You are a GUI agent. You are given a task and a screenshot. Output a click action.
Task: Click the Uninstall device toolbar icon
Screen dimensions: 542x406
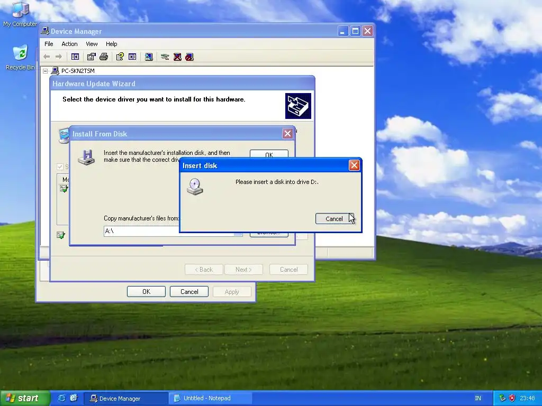point(177,57)
